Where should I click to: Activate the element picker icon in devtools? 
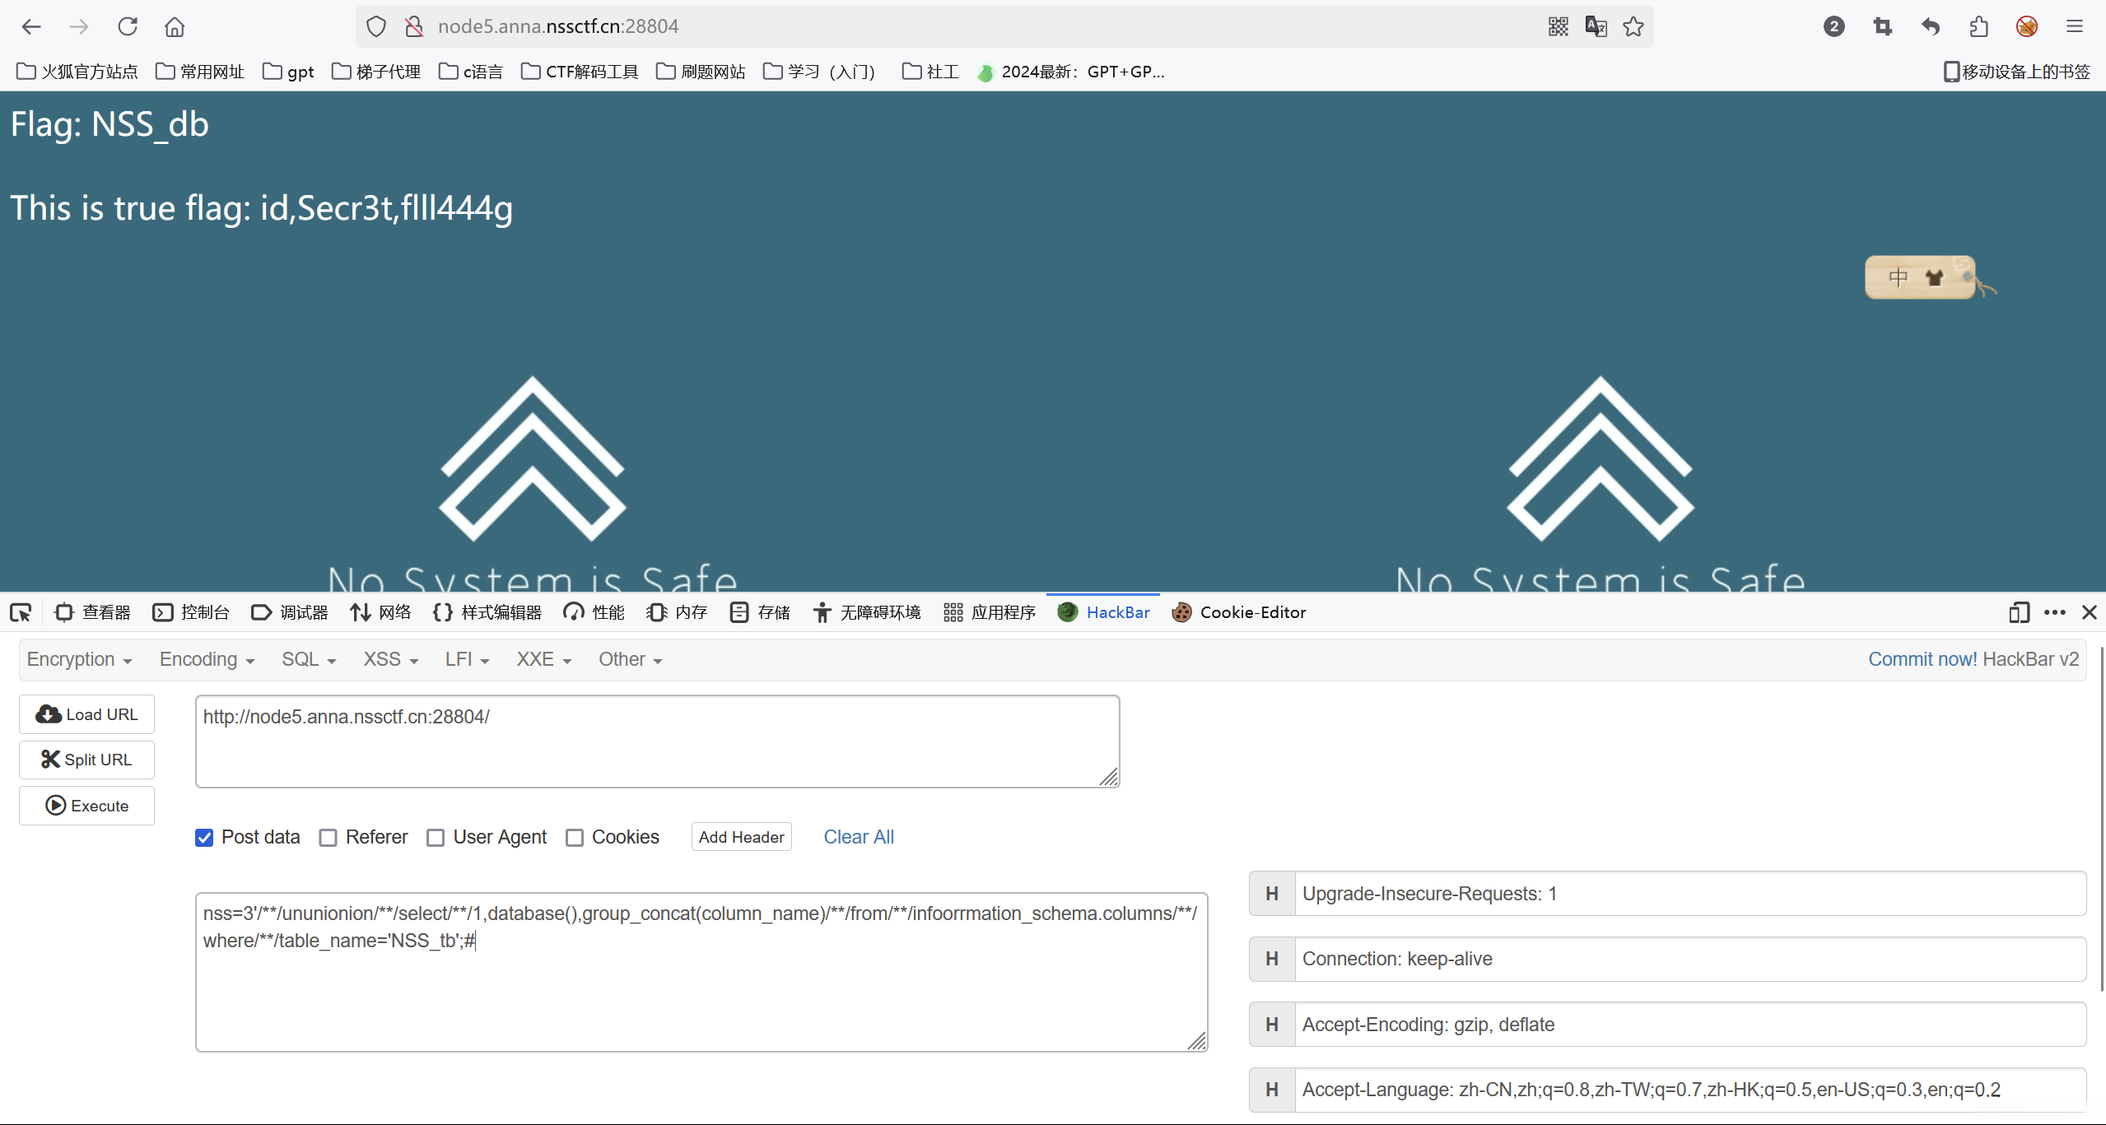pyautogui.click(x=21, y=612)
